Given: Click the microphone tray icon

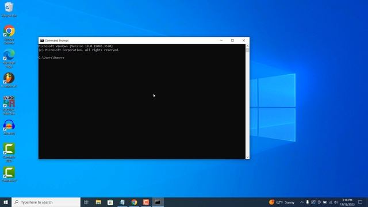Looking at the screenshot, I should coord(308,202).
